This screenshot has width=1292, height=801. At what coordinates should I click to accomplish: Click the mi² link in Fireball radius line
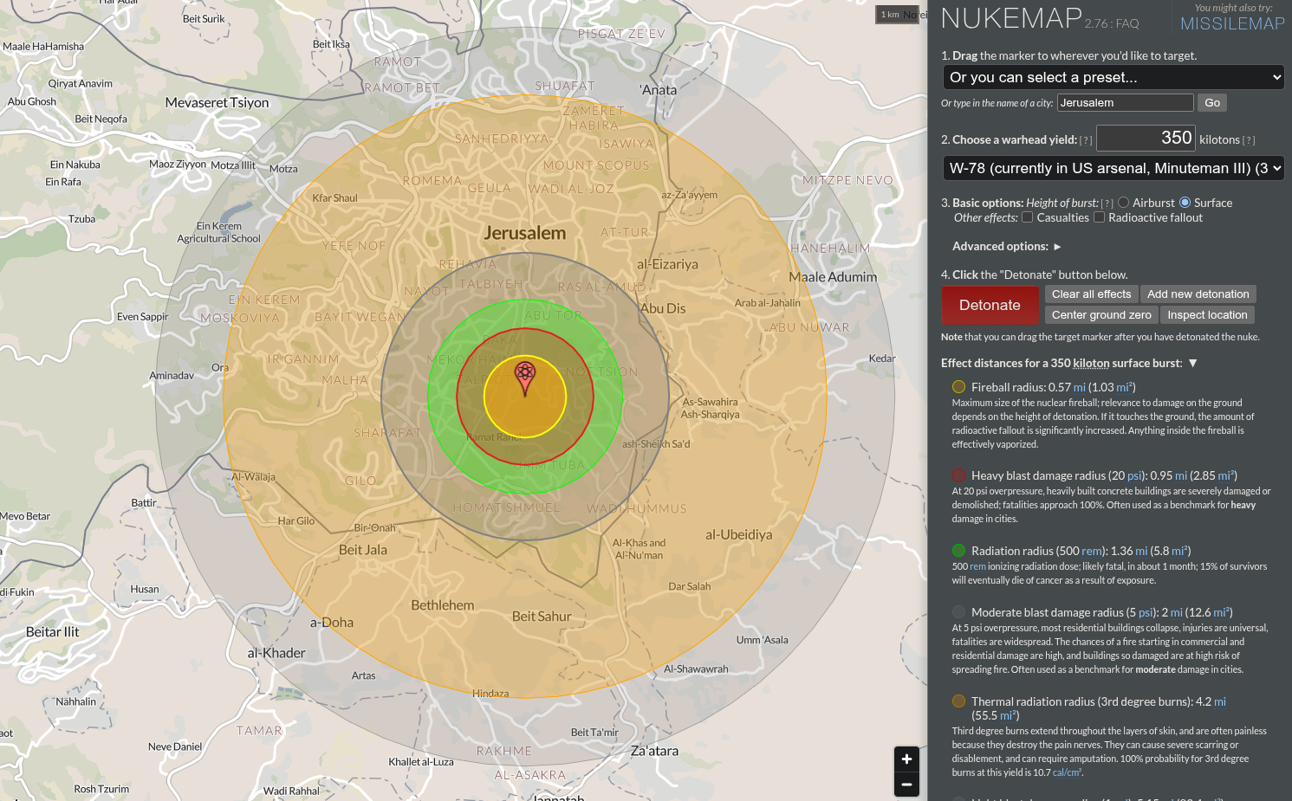pos(1123,387)
